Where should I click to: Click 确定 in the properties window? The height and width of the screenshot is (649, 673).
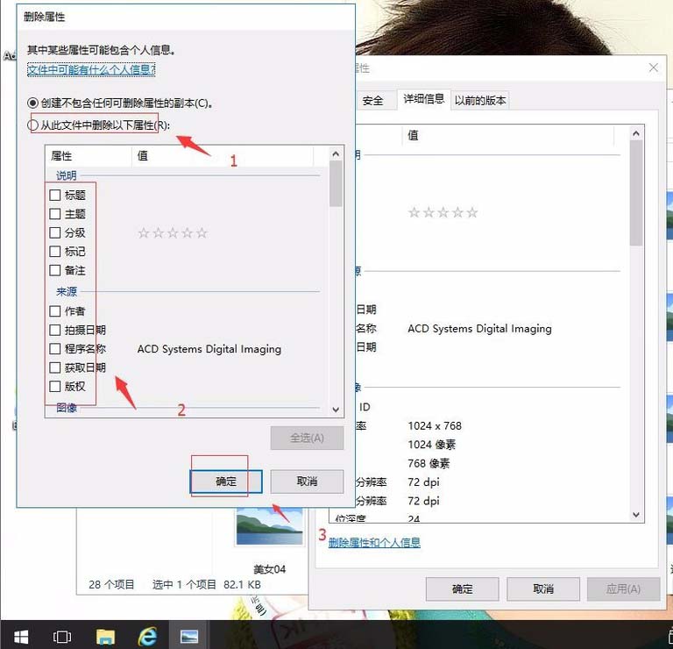coord(463,588)
